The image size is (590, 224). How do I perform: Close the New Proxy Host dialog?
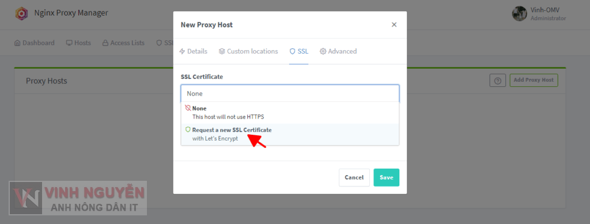394,25
